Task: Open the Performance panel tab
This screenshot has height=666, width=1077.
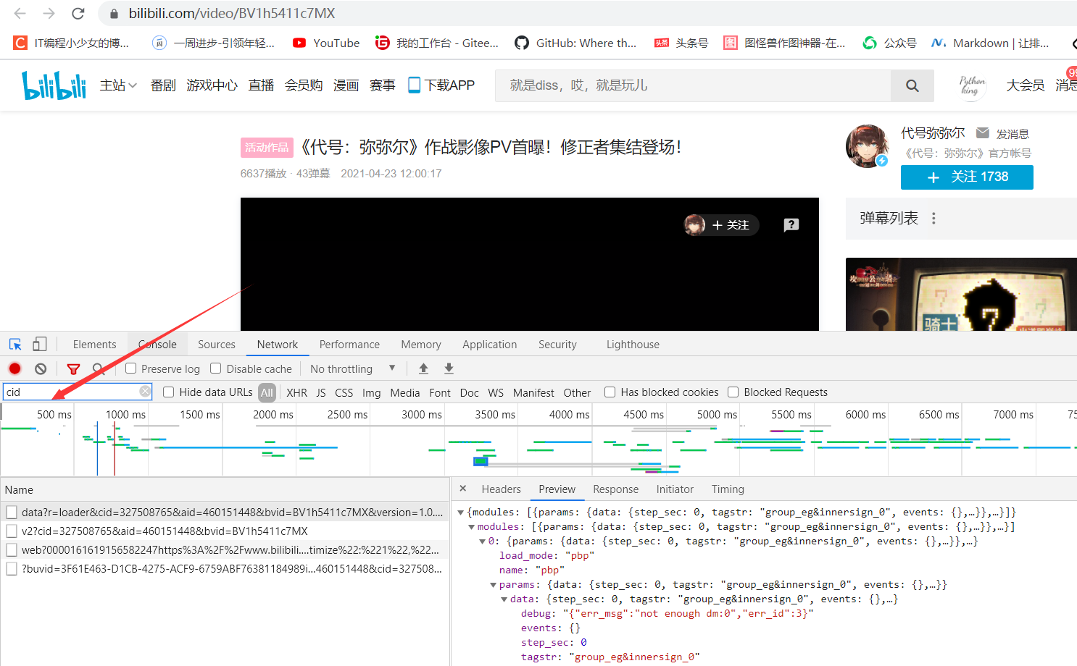Action: (349, 345)
